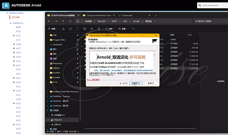The height and width of the screenshot is (135, 228).
Task: Open the 4.7.3 release notes link
Action: tap(18, 31)
